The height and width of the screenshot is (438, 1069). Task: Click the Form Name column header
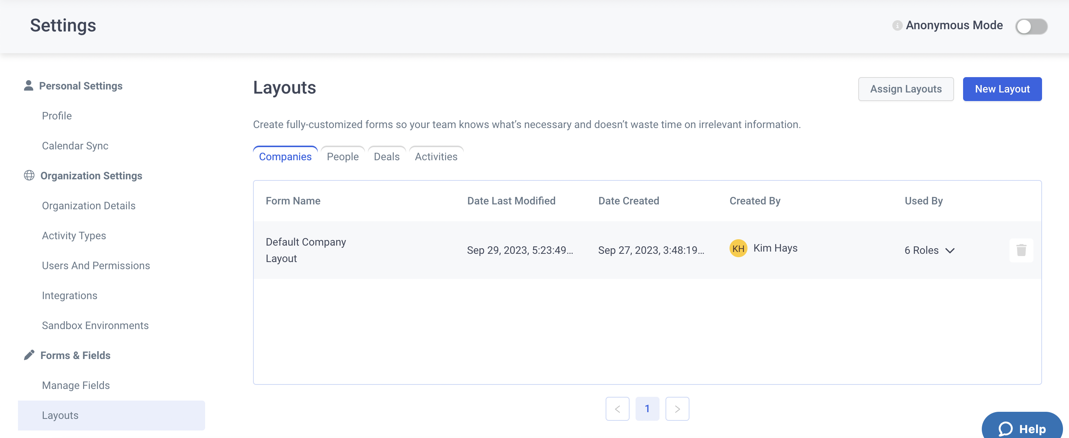coord(293,201)
